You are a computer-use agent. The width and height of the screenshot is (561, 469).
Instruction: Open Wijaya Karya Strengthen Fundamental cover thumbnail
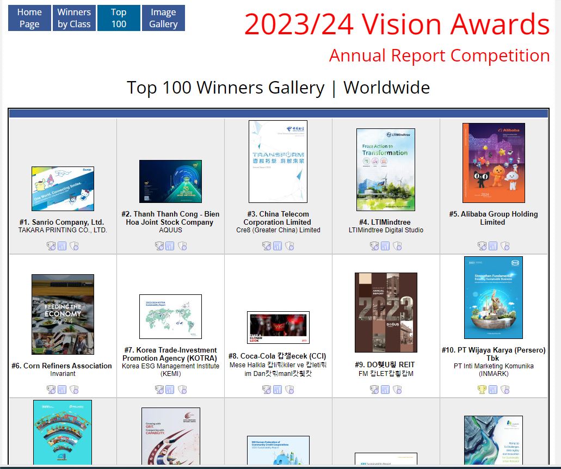[x=494, y=297]
